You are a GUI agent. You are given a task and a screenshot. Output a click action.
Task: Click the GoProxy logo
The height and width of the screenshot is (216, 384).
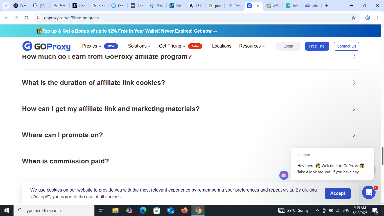(46, 46)
